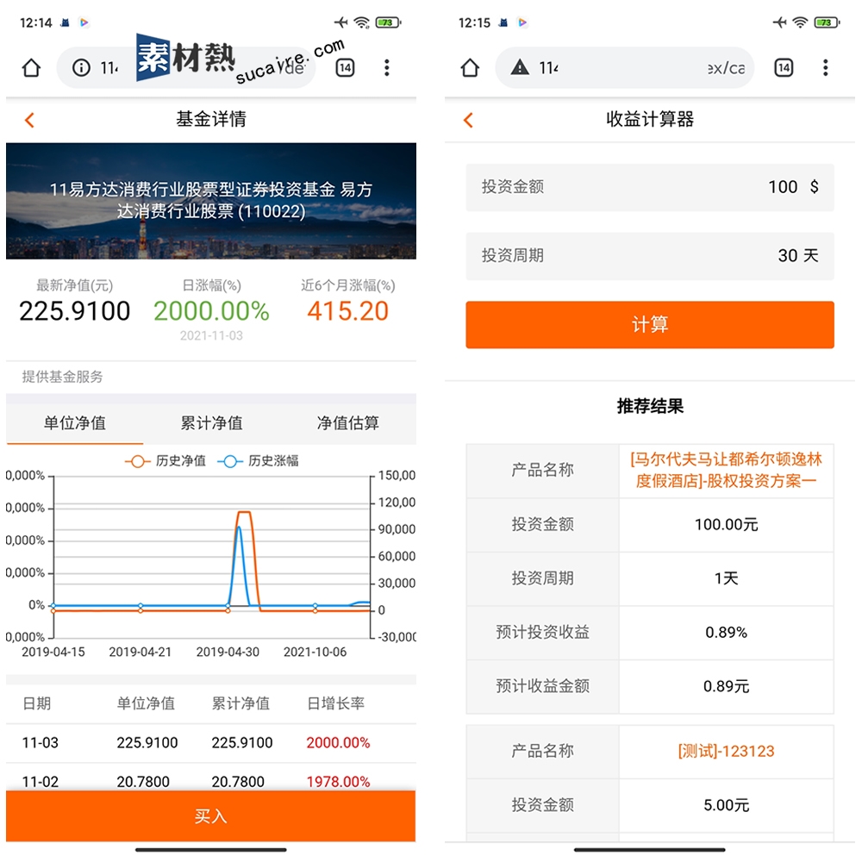Screen dimensions: 862x862
Task: Tap battery icon in right status bar
Action: point(828,22)
